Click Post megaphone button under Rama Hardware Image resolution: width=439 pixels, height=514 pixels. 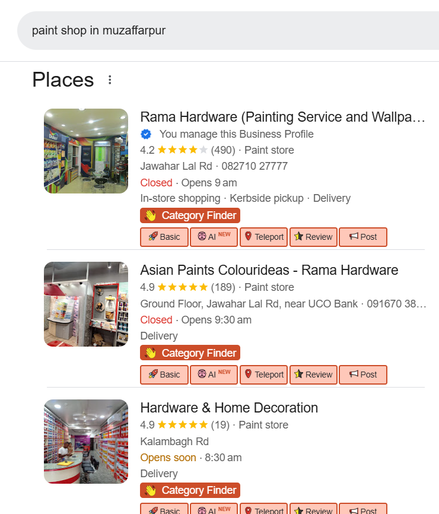(x=362, y=237)
